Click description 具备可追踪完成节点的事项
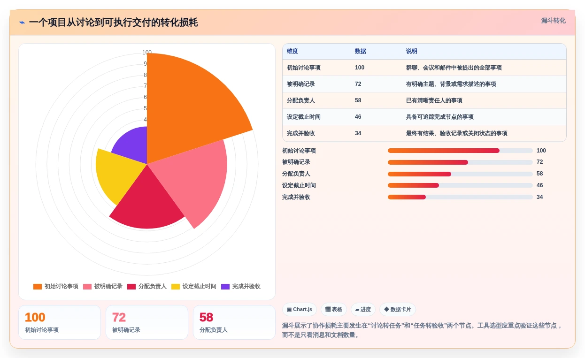This screenshot has width=585, height=358. coord(440,117)
